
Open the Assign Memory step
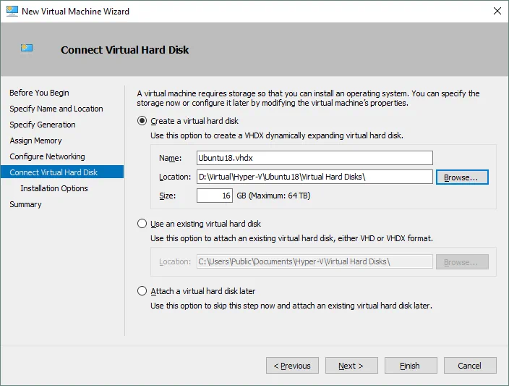[x=35, y=140]
